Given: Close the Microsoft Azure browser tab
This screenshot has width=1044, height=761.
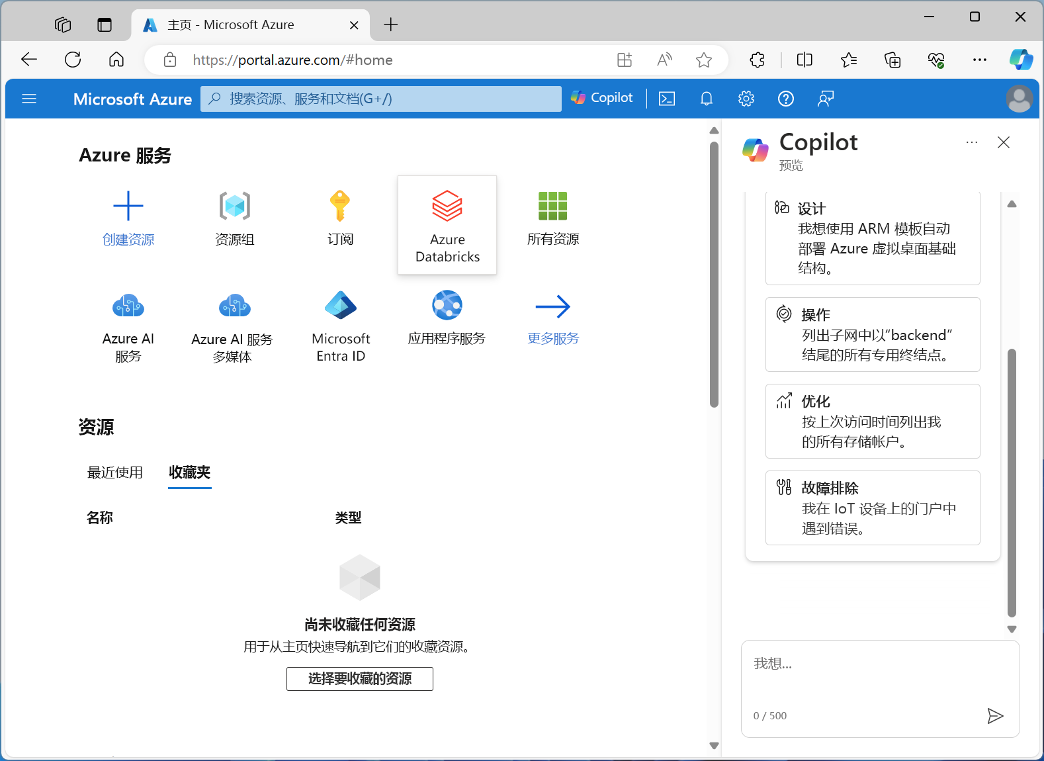Looking at the screenshot, I should point(354,25).
